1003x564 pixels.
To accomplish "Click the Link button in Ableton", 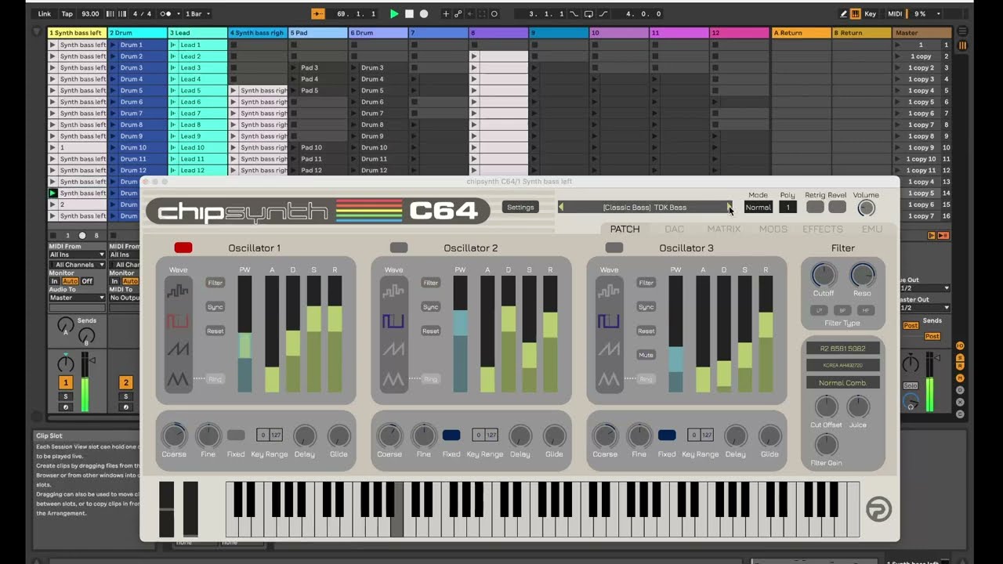I will 45,13.
